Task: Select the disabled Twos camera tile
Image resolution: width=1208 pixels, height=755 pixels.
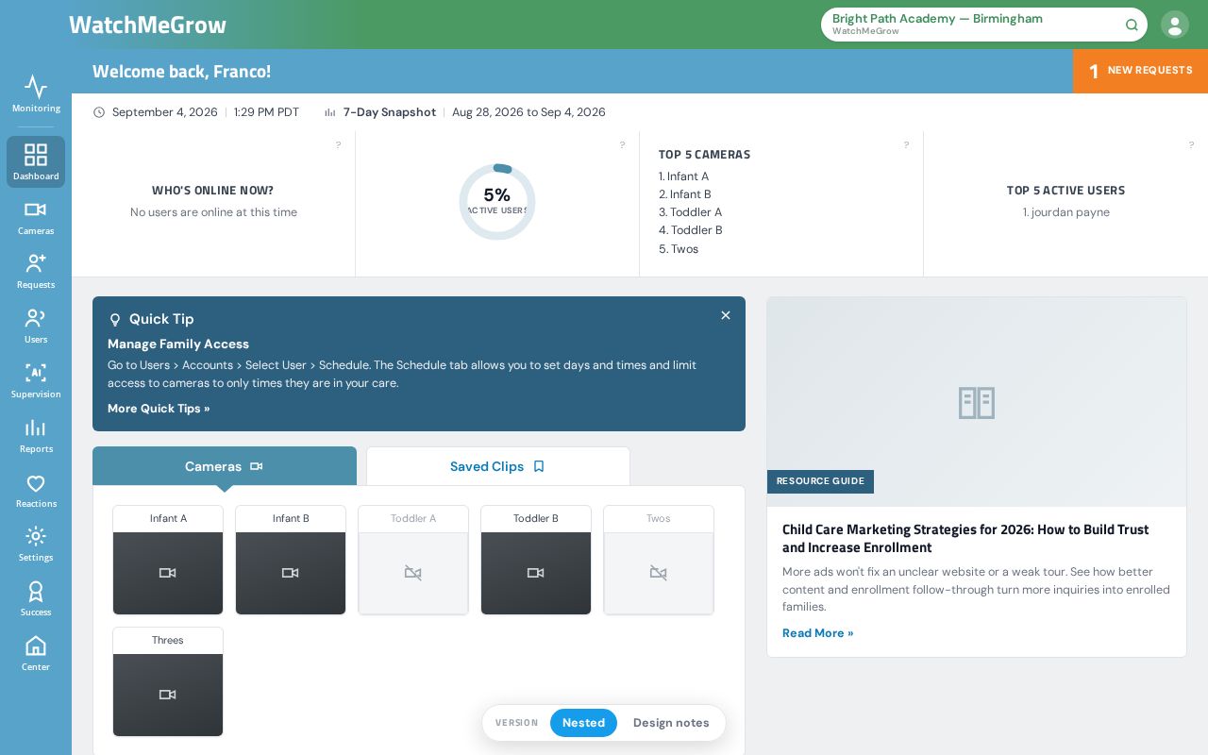Action: click(659, 560)
